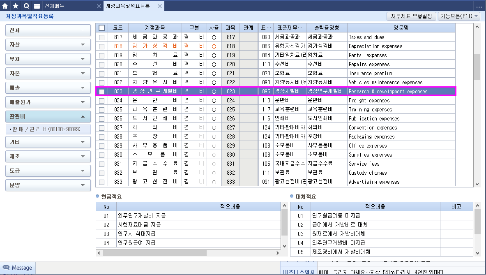Toggle the select-all header checkbox
This screenshot has height=275, width=486.
point(101,28)
